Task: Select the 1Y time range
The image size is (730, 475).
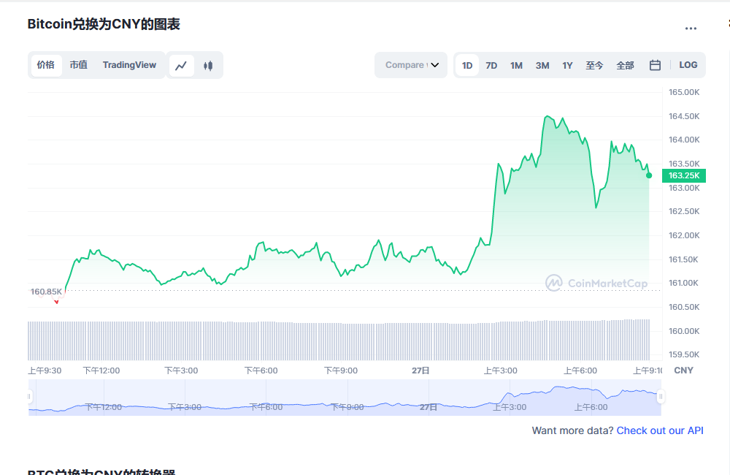Action: coord(567,65)
